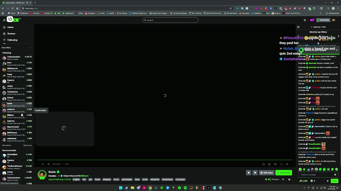Open the emoji picker in chat input

coord(335,175)
